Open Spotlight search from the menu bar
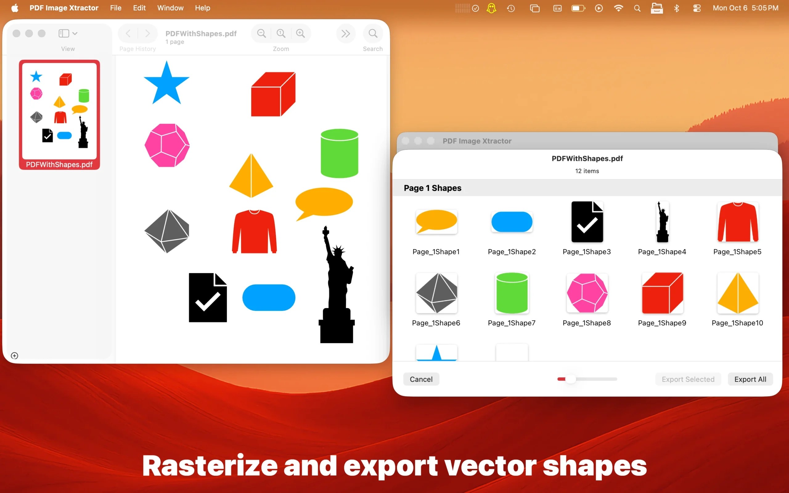The image size is (789, 493). pos(637,8)
